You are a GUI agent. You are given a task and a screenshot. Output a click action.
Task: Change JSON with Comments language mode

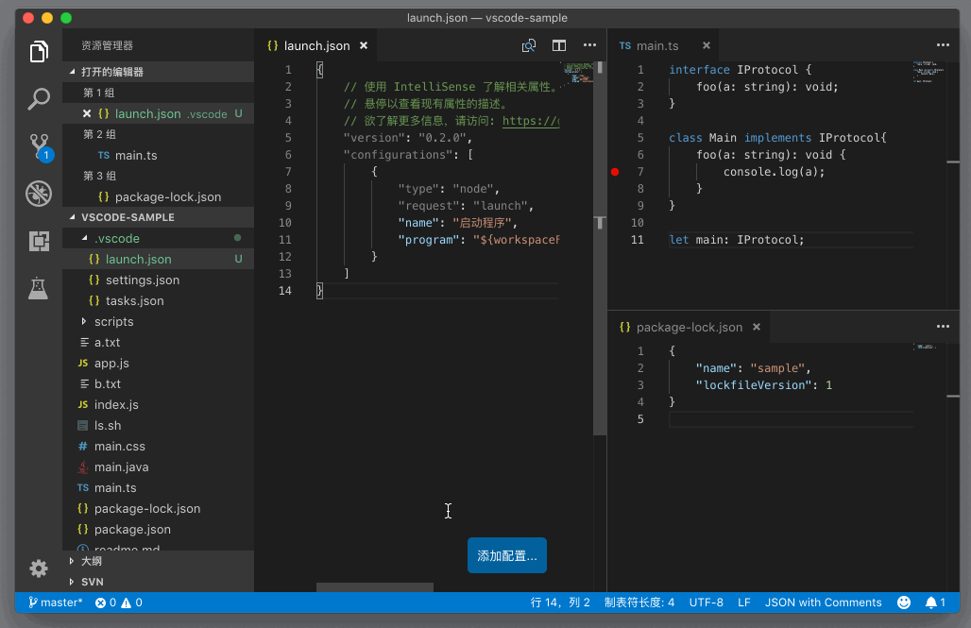tap(823, 603)
